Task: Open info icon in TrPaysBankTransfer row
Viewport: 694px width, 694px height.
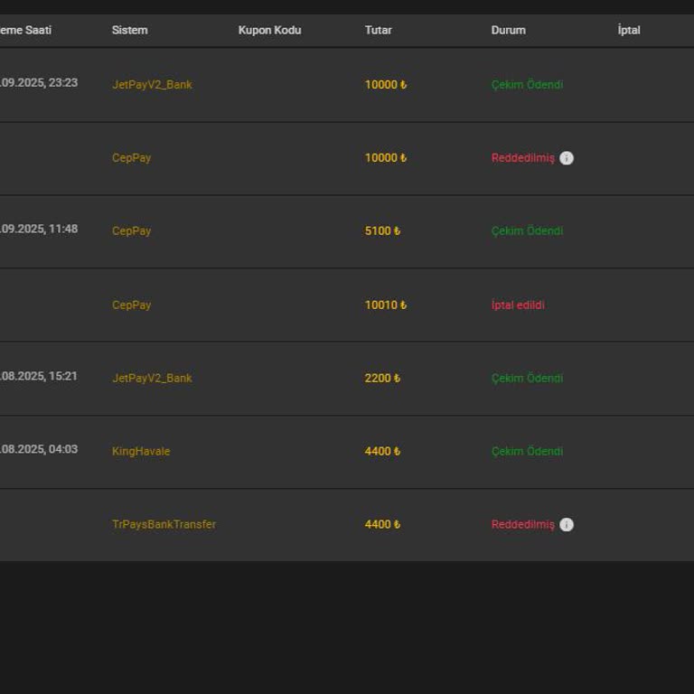Action: click(x=567, y=525)
